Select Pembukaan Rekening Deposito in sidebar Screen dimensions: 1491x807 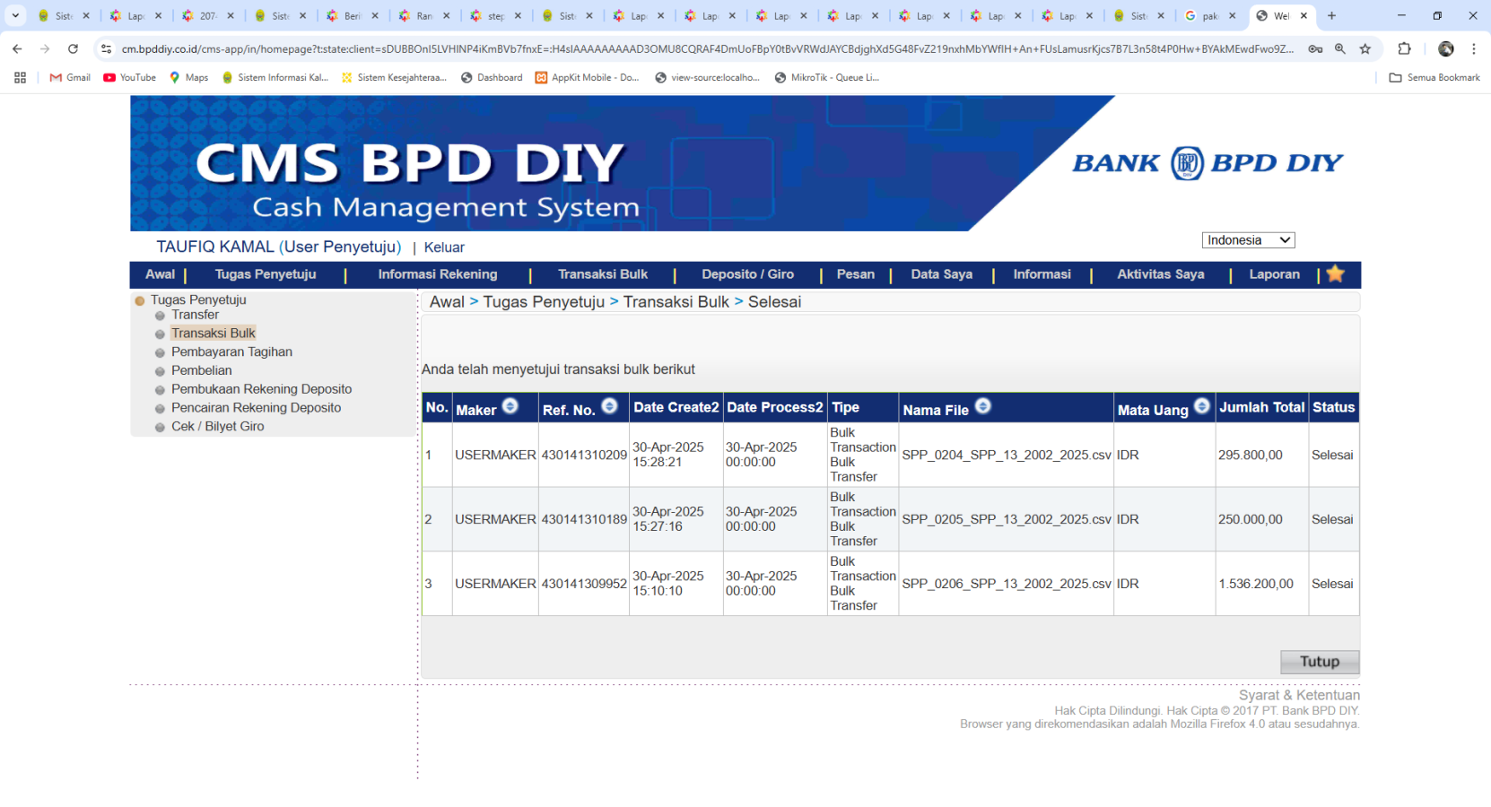261,389
